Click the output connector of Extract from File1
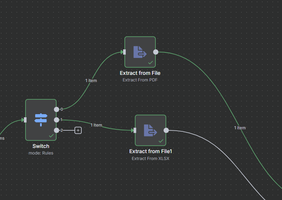282x200 pixels. click(166, 130)
